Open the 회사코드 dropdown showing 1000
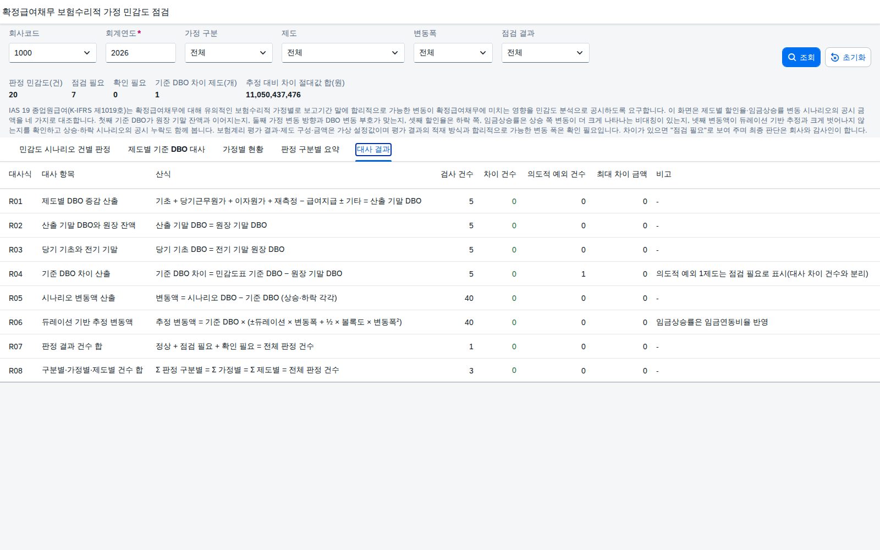This screenshot has width=880, height=550. click(x=53, y=53)
